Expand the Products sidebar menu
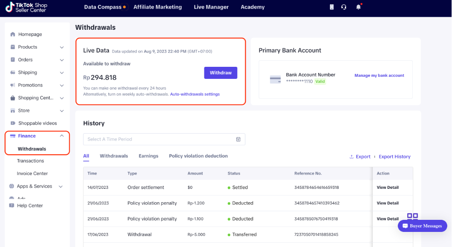 [62, 47]
